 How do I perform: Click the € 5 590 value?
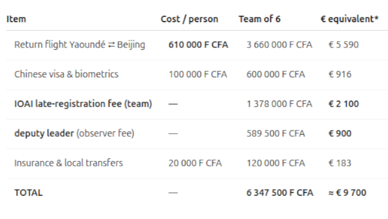pyautogui.click(x=344, y=45)
